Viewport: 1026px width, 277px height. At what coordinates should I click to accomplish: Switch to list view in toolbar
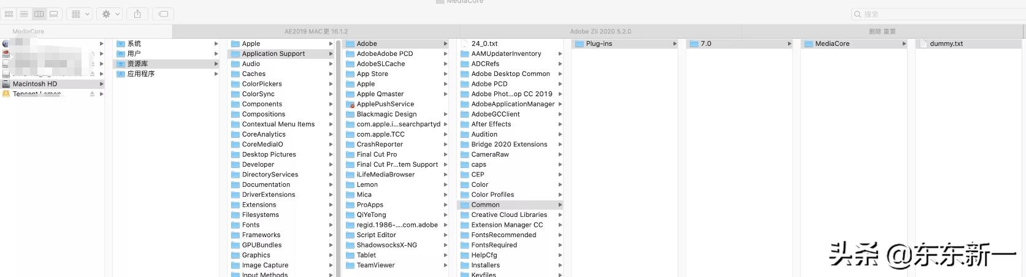(24, 13)
